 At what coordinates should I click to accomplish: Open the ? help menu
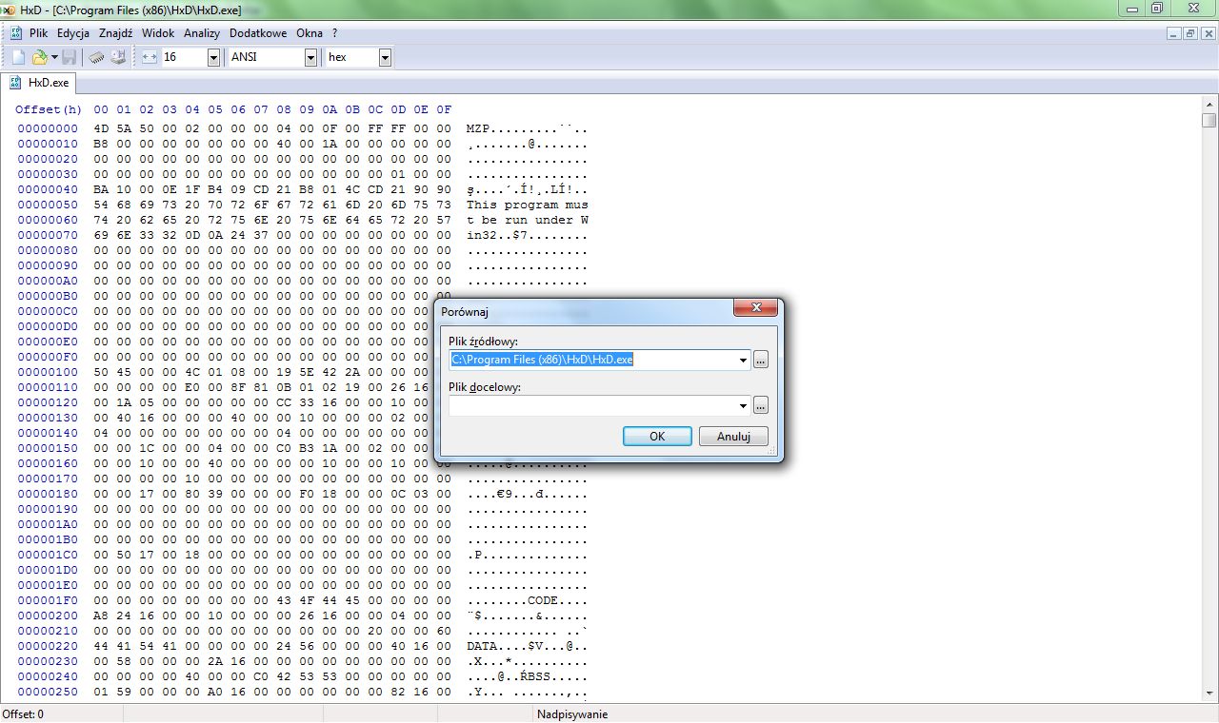point(335,32)
